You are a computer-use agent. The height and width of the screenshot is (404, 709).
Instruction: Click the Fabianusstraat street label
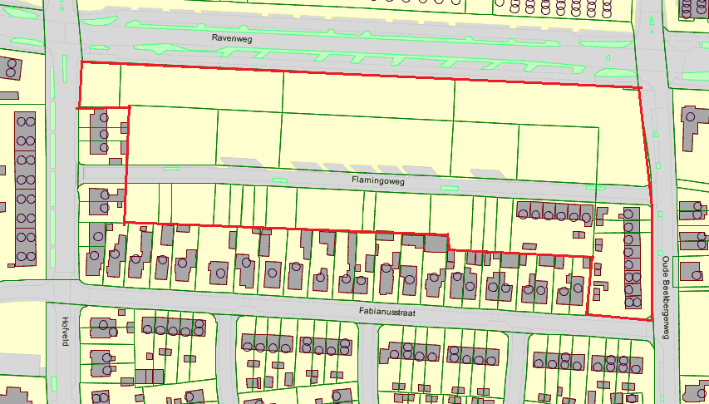click(387, 312)
